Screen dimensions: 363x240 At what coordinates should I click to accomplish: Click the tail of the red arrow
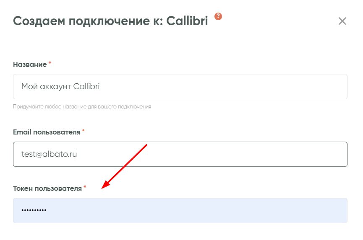(x=146, y=145)
